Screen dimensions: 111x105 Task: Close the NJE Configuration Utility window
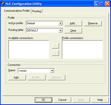pyautogui.click(x=108, y=4)
